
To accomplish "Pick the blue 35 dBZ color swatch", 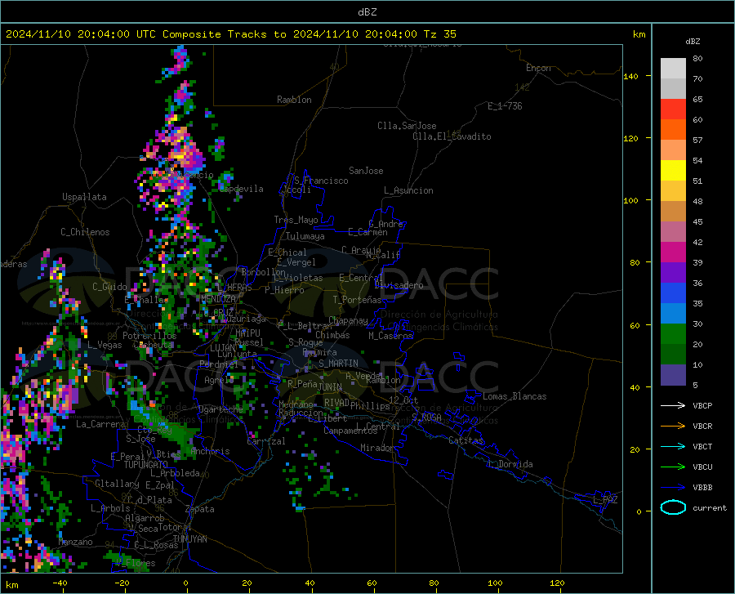I will (x=673, y=293).
